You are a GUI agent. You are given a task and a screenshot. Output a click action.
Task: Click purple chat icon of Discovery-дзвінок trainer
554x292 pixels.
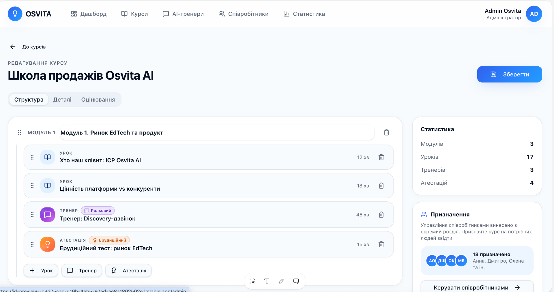(x=48, y=215)
